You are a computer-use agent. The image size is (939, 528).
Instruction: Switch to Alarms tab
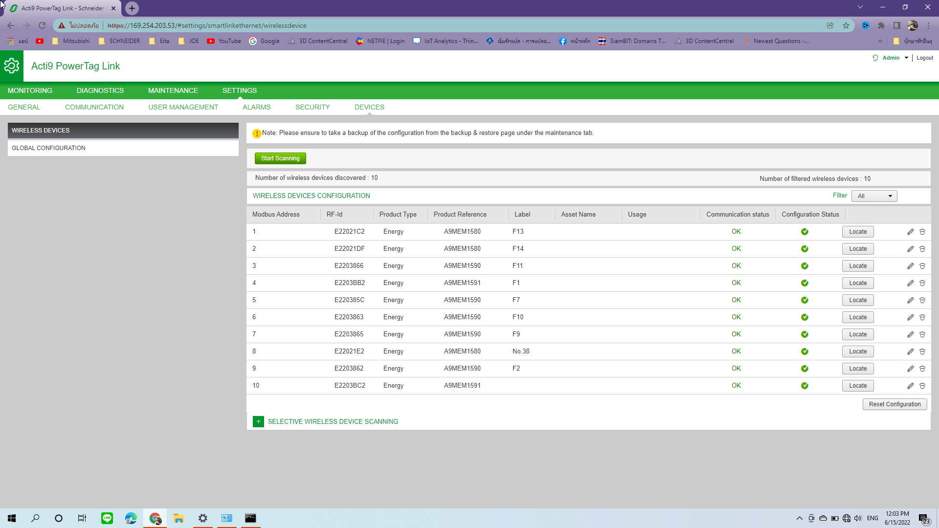257,107
